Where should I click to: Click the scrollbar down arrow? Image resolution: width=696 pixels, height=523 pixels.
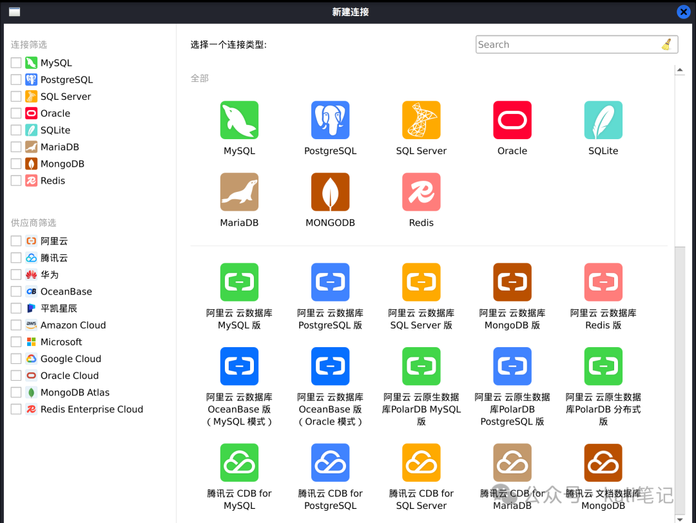coord(680,518)
